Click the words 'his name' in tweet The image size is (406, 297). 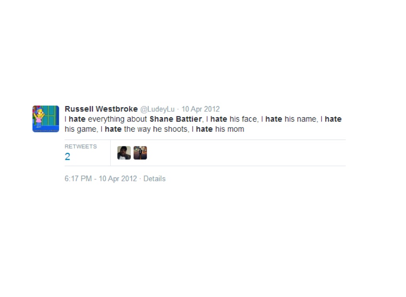[301, 119]
